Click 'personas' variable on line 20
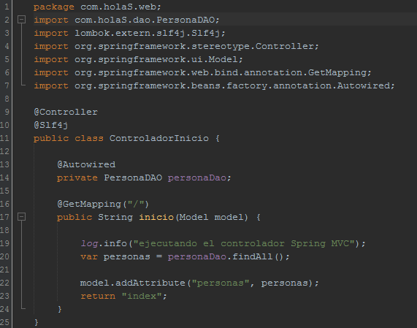The height and width of the screenshot is (328, 417). click(127, 257)
